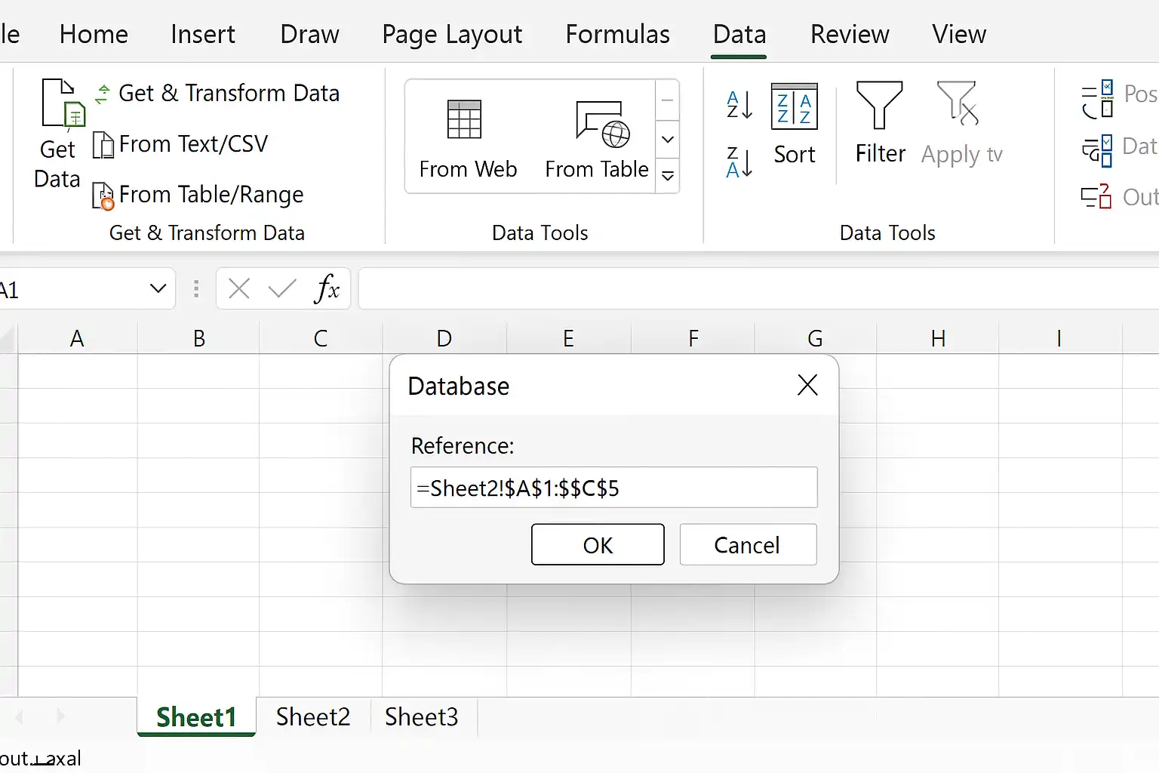Choose the From Table icon
The image size is (1159, 773).
(x=602, y=124)
